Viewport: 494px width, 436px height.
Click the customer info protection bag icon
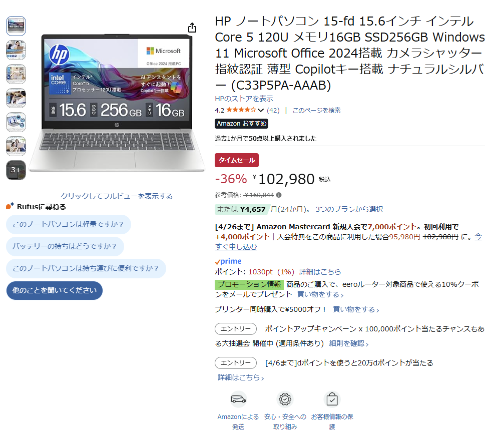tap(332, 399)
